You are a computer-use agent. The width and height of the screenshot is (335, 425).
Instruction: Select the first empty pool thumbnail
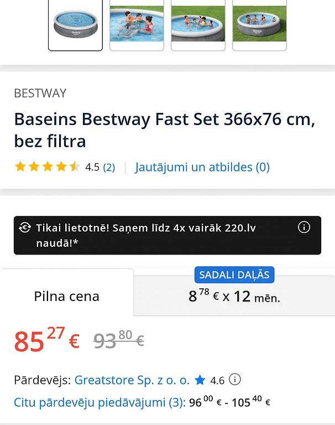(75, 25)
